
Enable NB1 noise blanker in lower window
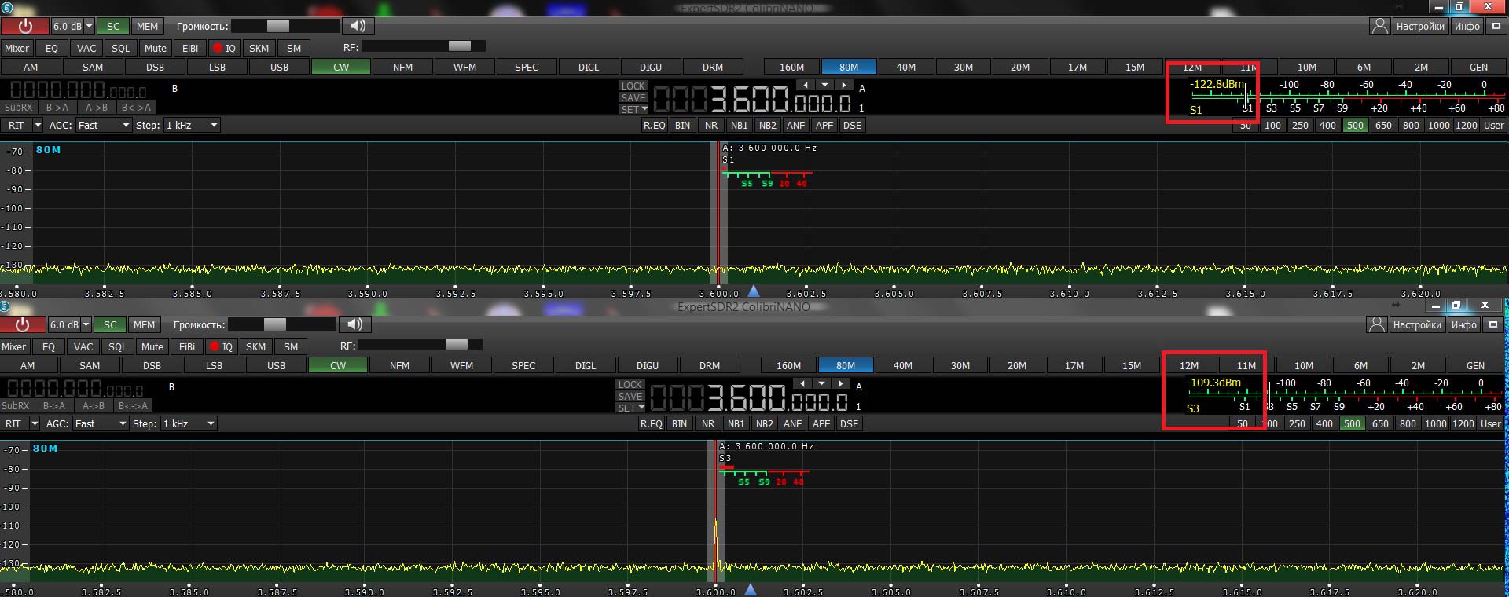pyautogui.click(x=736, y=423)
